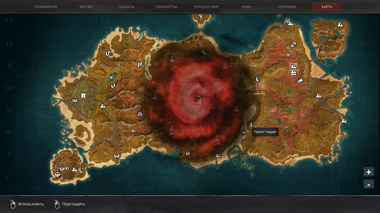Select skull icon on the southwest islet
This screenshot has height=213, width=380.
(x=57, y=174)
